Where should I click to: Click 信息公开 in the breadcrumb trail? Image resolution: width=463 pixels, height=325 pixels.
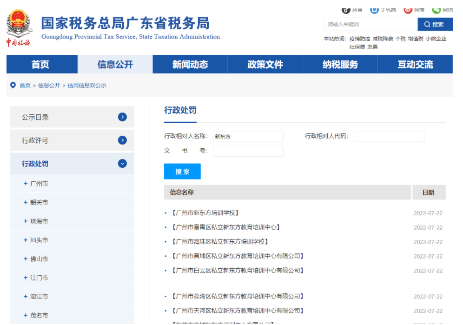tap(49, 86)
